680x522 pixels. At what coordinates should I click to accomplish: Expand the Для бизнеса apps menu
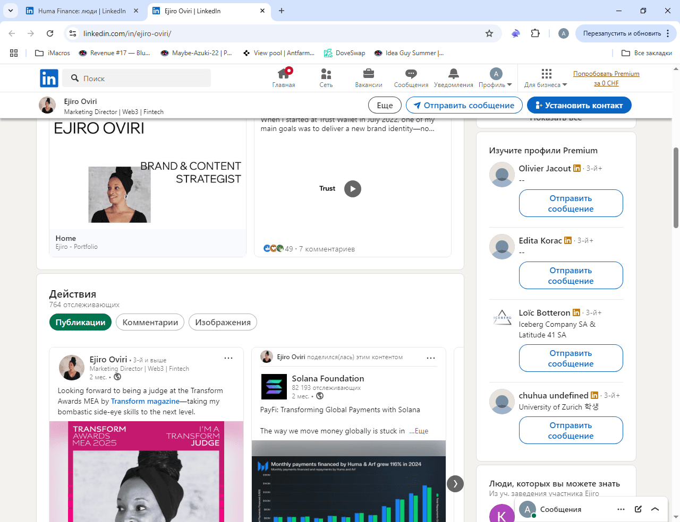[x=546, y=78]
